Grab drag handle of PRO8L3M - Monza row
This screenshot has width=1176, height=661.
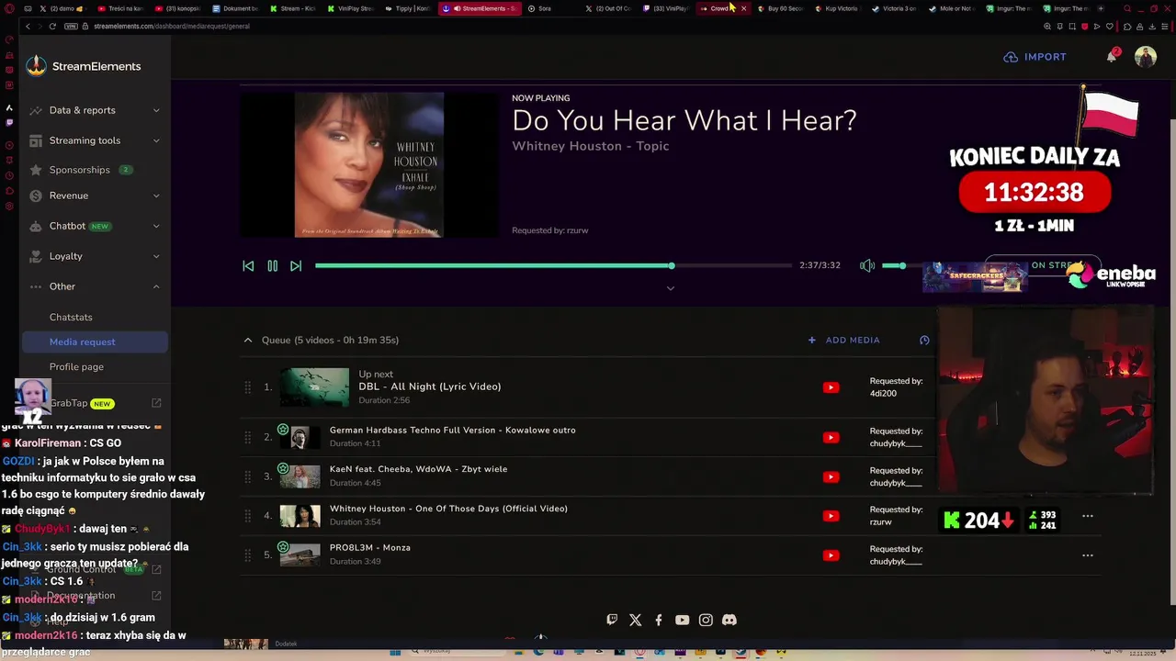pos(247,555)
